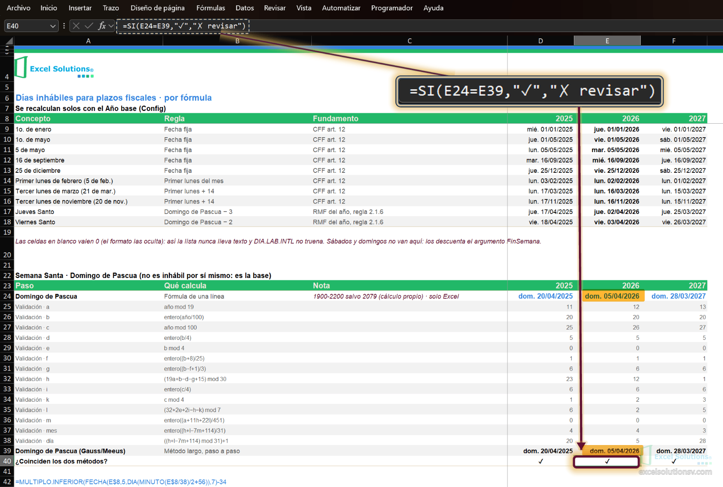Open the Insert Function fx dialog
This screenshot has width=723, height=487.
click(102, 26)
